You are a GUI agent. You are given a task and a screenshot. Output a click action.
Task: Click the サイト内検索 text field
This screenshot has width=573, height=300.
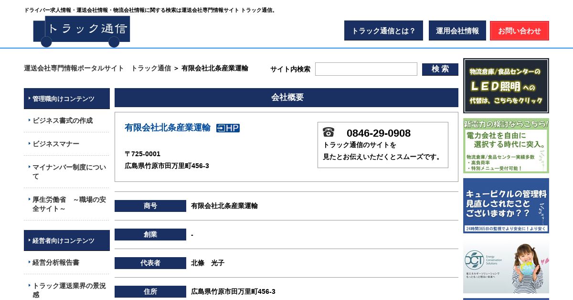pos(366,69)
